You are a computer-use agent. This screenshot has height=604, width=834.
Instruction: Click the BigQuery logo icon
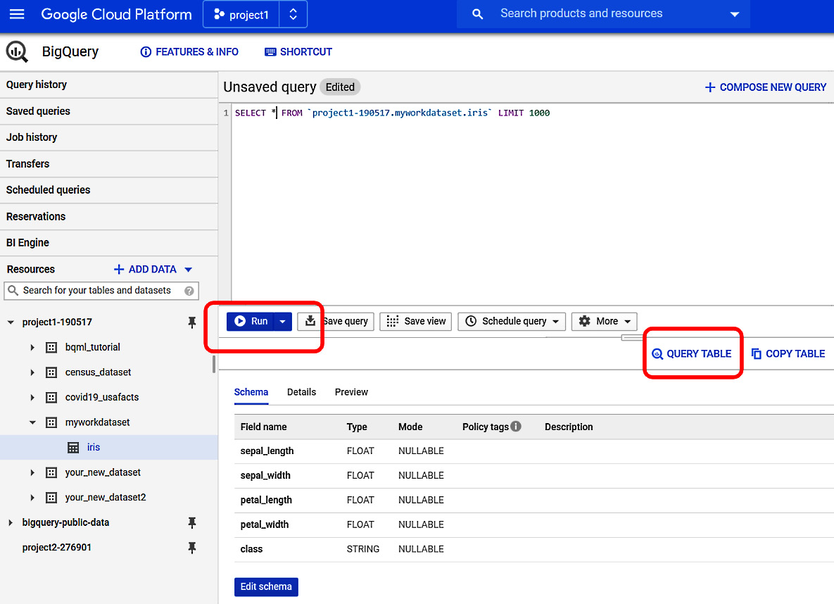coord(17,51)
